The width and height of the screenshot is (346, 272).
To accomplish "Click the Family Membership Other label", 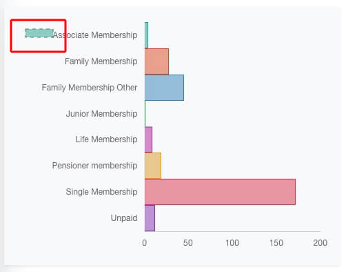I will [90, 88].
